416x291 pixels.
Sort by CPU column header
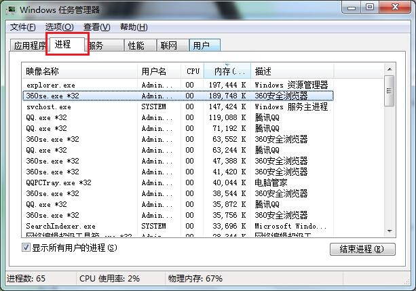(193, 71)
